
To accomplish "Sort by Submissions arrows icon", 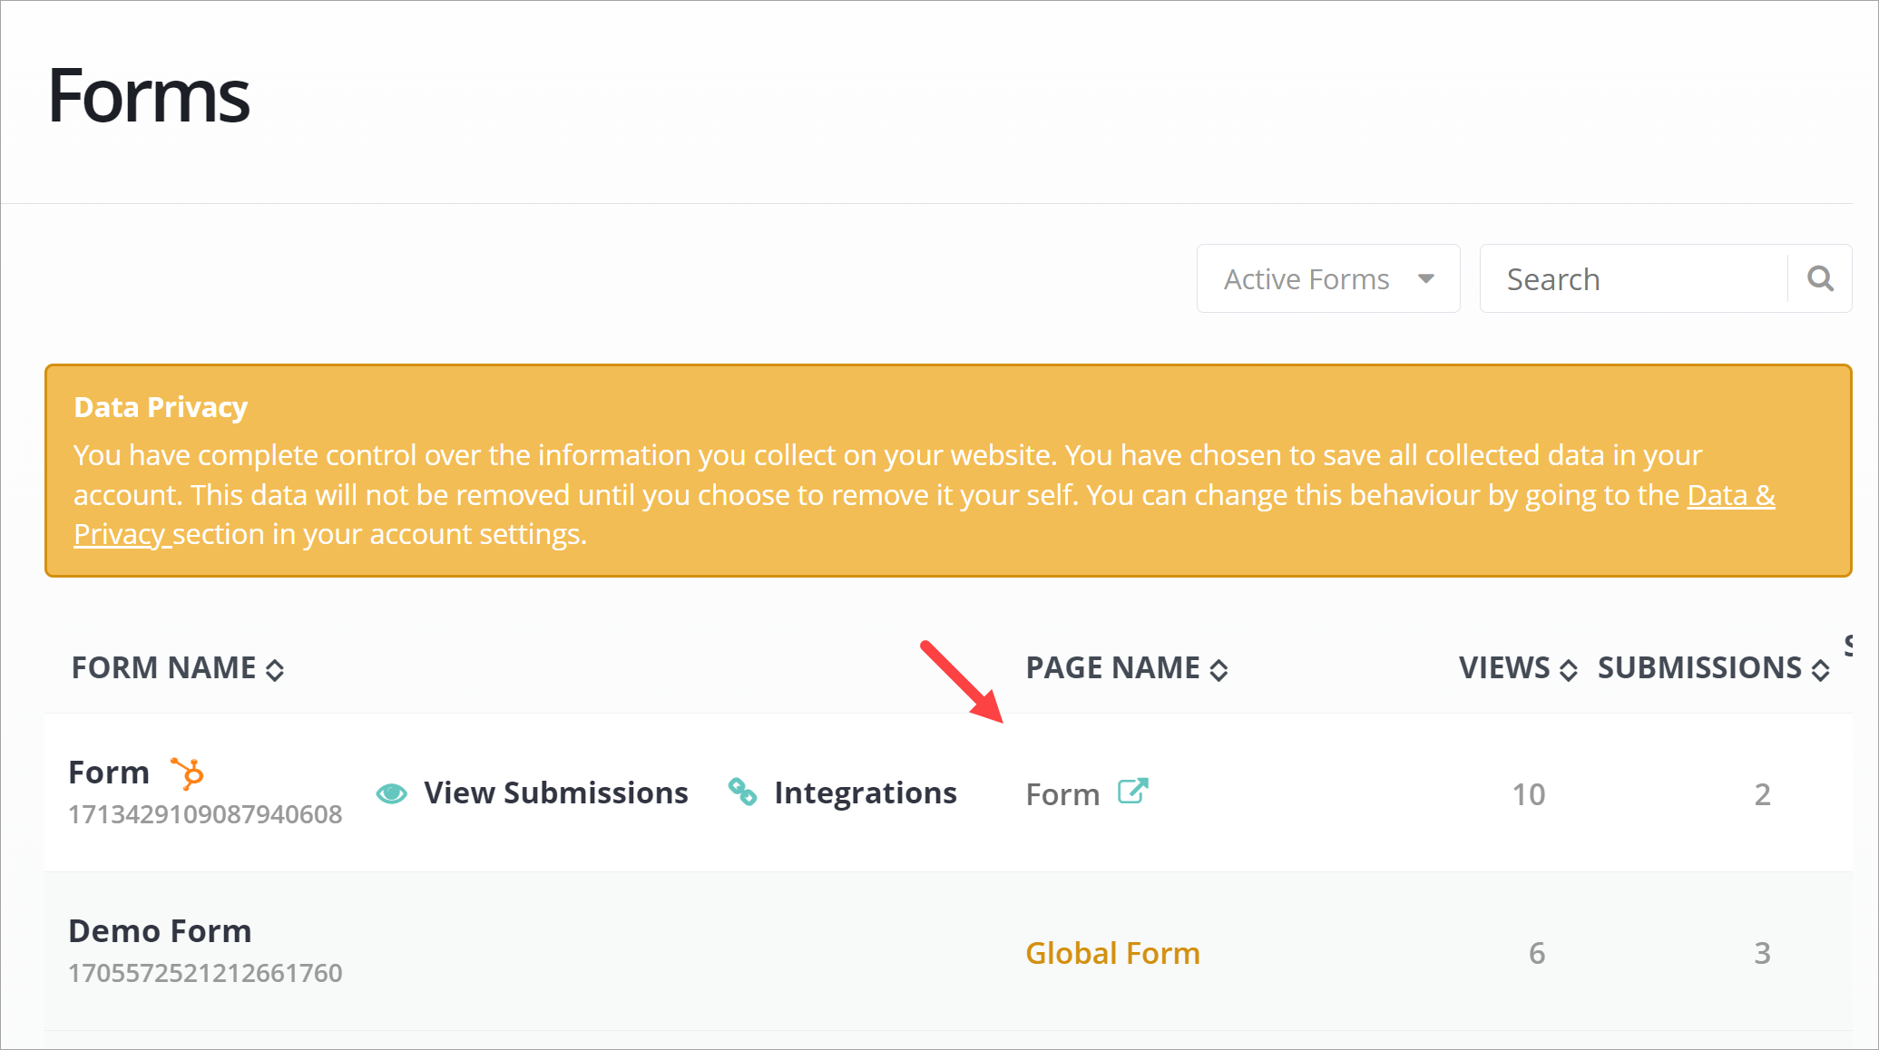I will [x=1820, y=670].
